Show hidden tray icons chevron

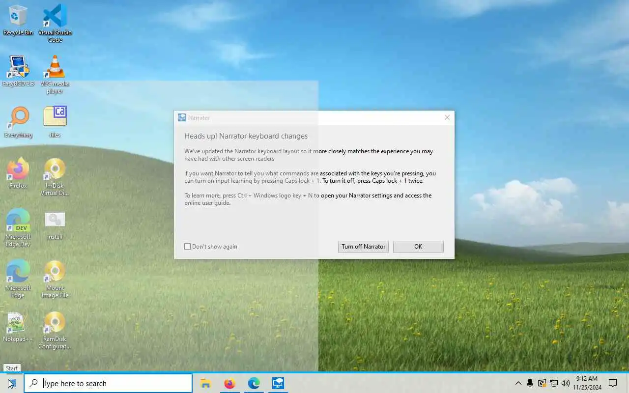coord(518,383)
